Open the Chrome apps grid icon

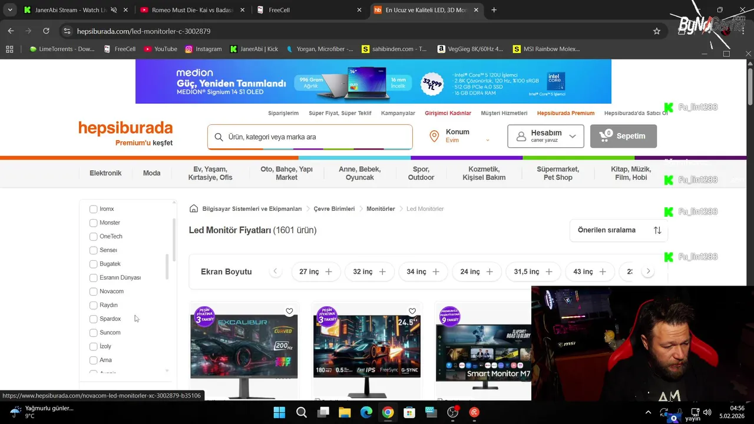pyautogui.click(x=9, y=49)
